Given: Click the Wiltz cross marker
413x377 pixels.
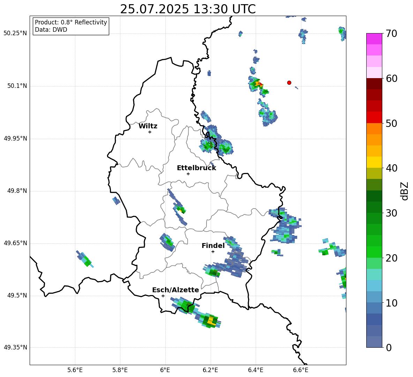Looking at the screenshot, I should (150, 132).
